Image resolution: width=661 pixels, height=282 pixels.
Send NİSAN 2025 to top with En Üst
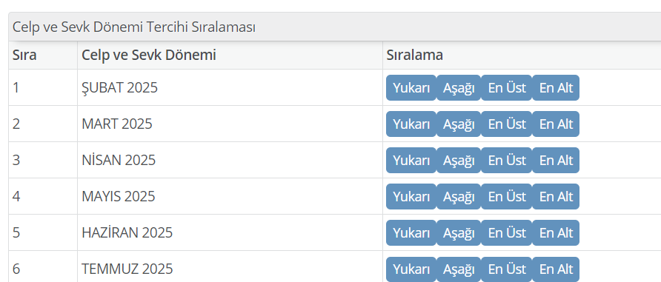point(507,160)
